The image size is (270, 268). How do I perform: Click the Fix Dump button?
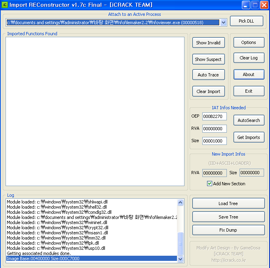coord(228,230)
